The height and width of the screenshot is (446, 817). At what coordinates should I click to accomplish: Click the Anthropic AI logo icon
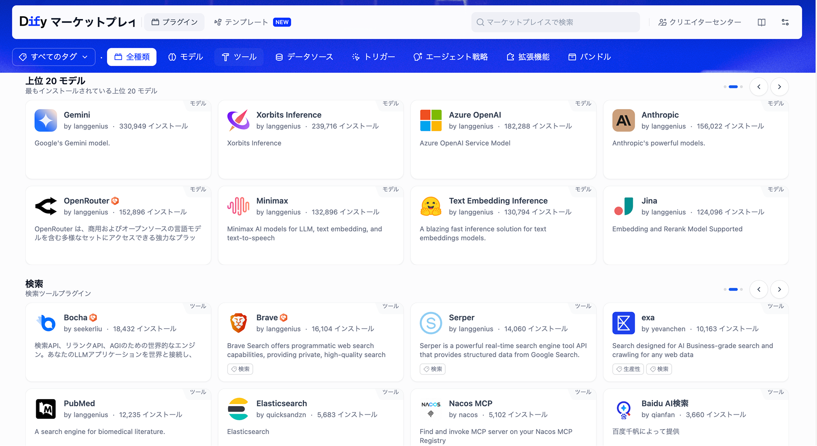tap(623, 120)
